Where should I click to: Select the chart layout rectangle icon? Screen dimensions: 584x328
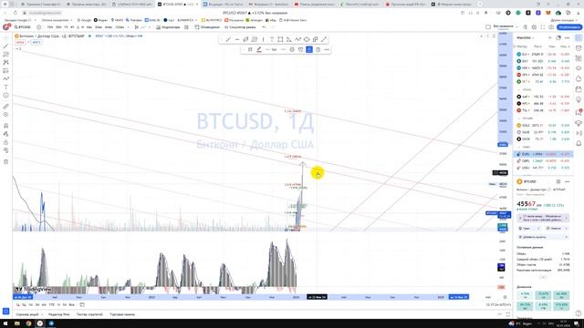coord(488,26)
